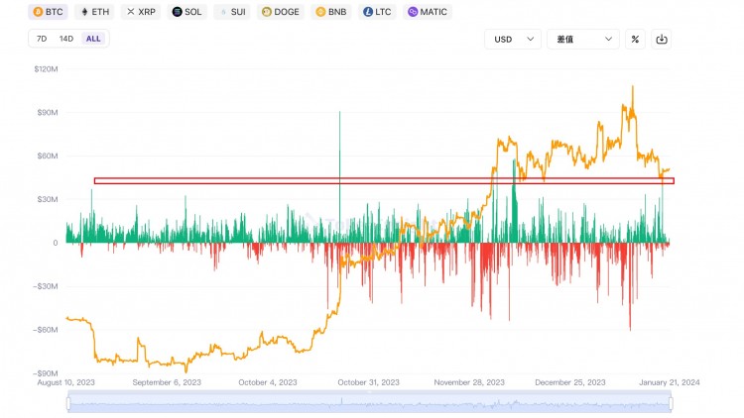Switch to the XRP coin tab
The image size is (744, 418).
point(141,12)
